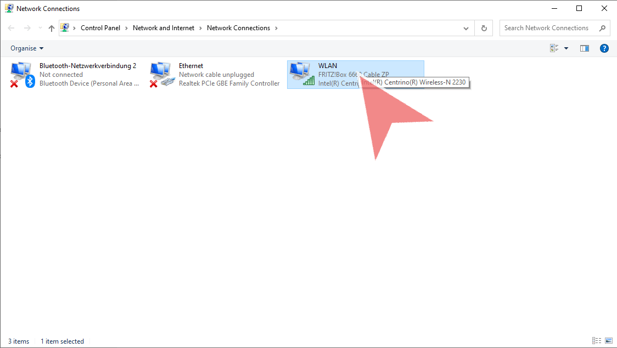The width and height of the screenshot is (617, 348).
Task: Expand the change view options arrow
Action: click(566, 48)
